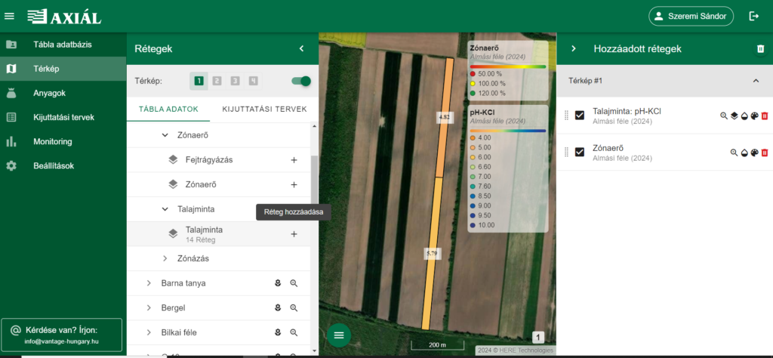Open the green map menu button
The image size is (773, 358).
338,335
